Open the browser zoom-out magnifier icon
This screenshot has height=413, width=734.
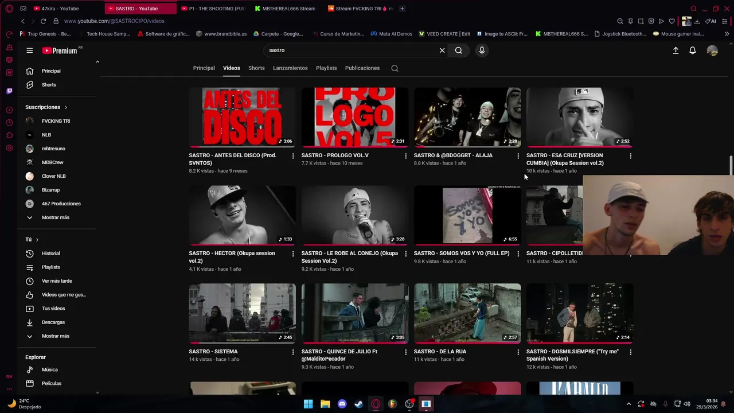pyautogui.click(x=620, y=21)
